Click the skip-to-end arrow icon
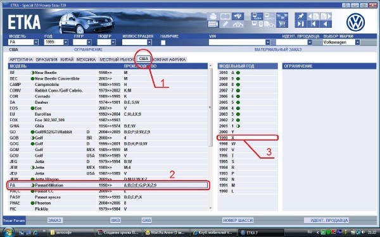380x237 pixels. [300, 24]
